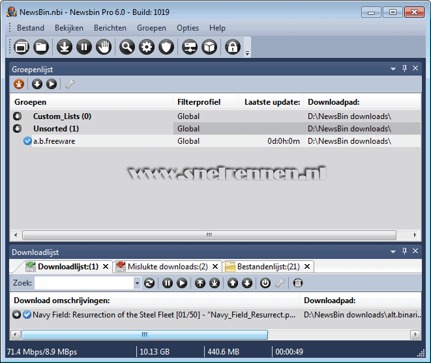The height and width of the screenshot is (363, 431).
Task: Open the Groepen menu
Action: [x=151, y=28]
